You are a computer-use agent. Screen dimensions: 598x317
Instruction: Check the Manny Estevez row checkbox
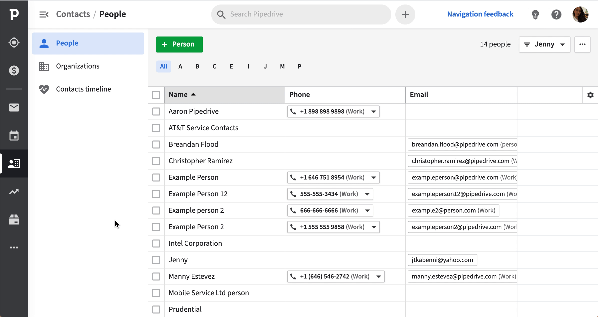[x=156, y=276]
